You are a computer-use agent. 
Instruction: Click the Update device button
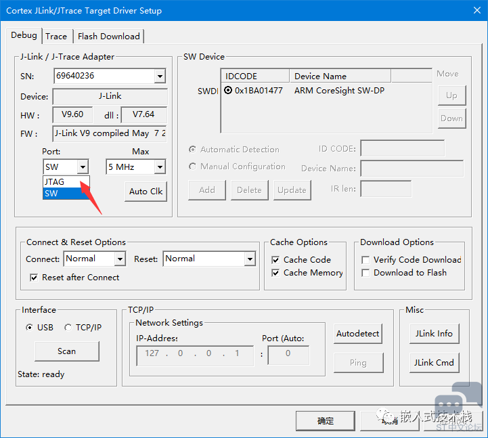pyautogui.click(x=292, y=190)
